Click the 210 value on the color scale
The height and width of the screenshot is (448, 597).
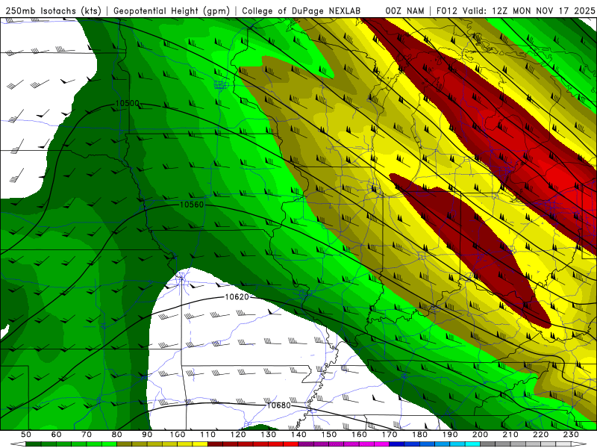click(x=510, y=435)
